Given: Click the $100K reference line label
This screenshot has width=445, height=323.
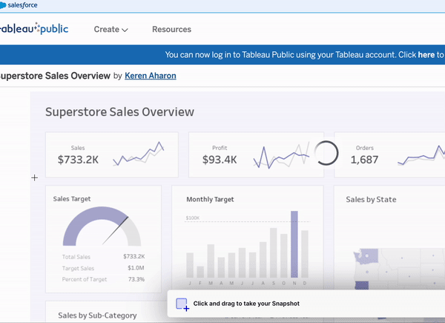Looking at the screenshot, I should coord(193,218).
